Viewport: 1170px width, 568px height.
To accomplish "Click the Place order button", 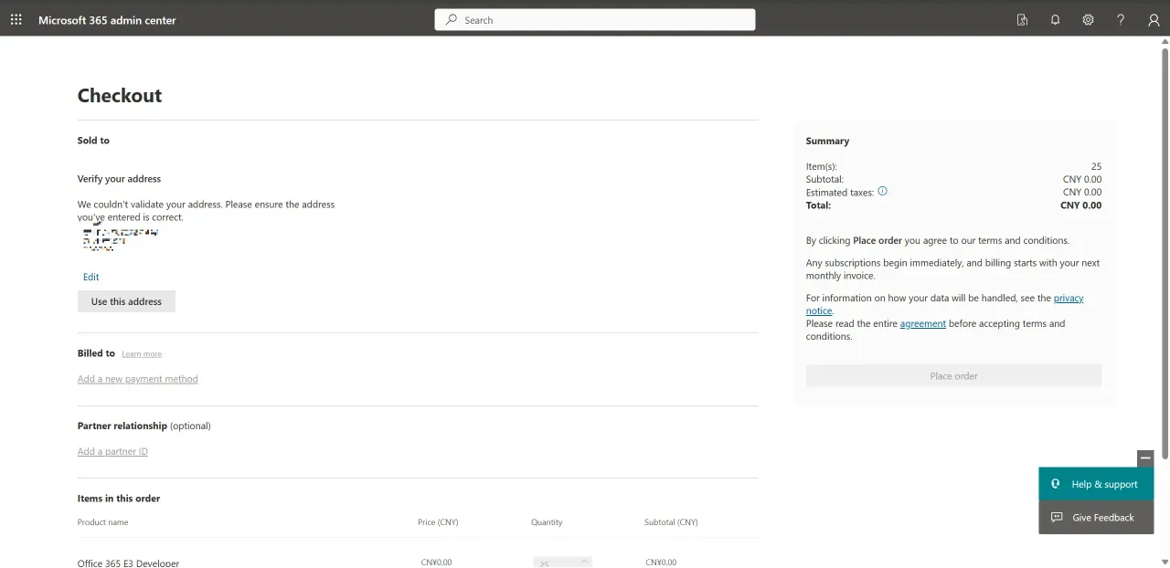I will (953, 376).
